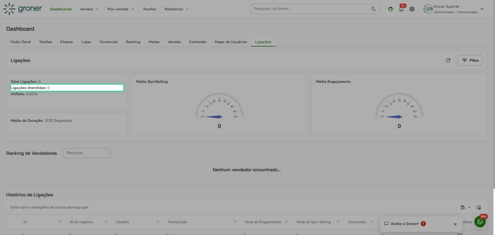Click the ID do negócio column header
The width and height of the screenshot is (495, 235).
[x=81, y=222]
